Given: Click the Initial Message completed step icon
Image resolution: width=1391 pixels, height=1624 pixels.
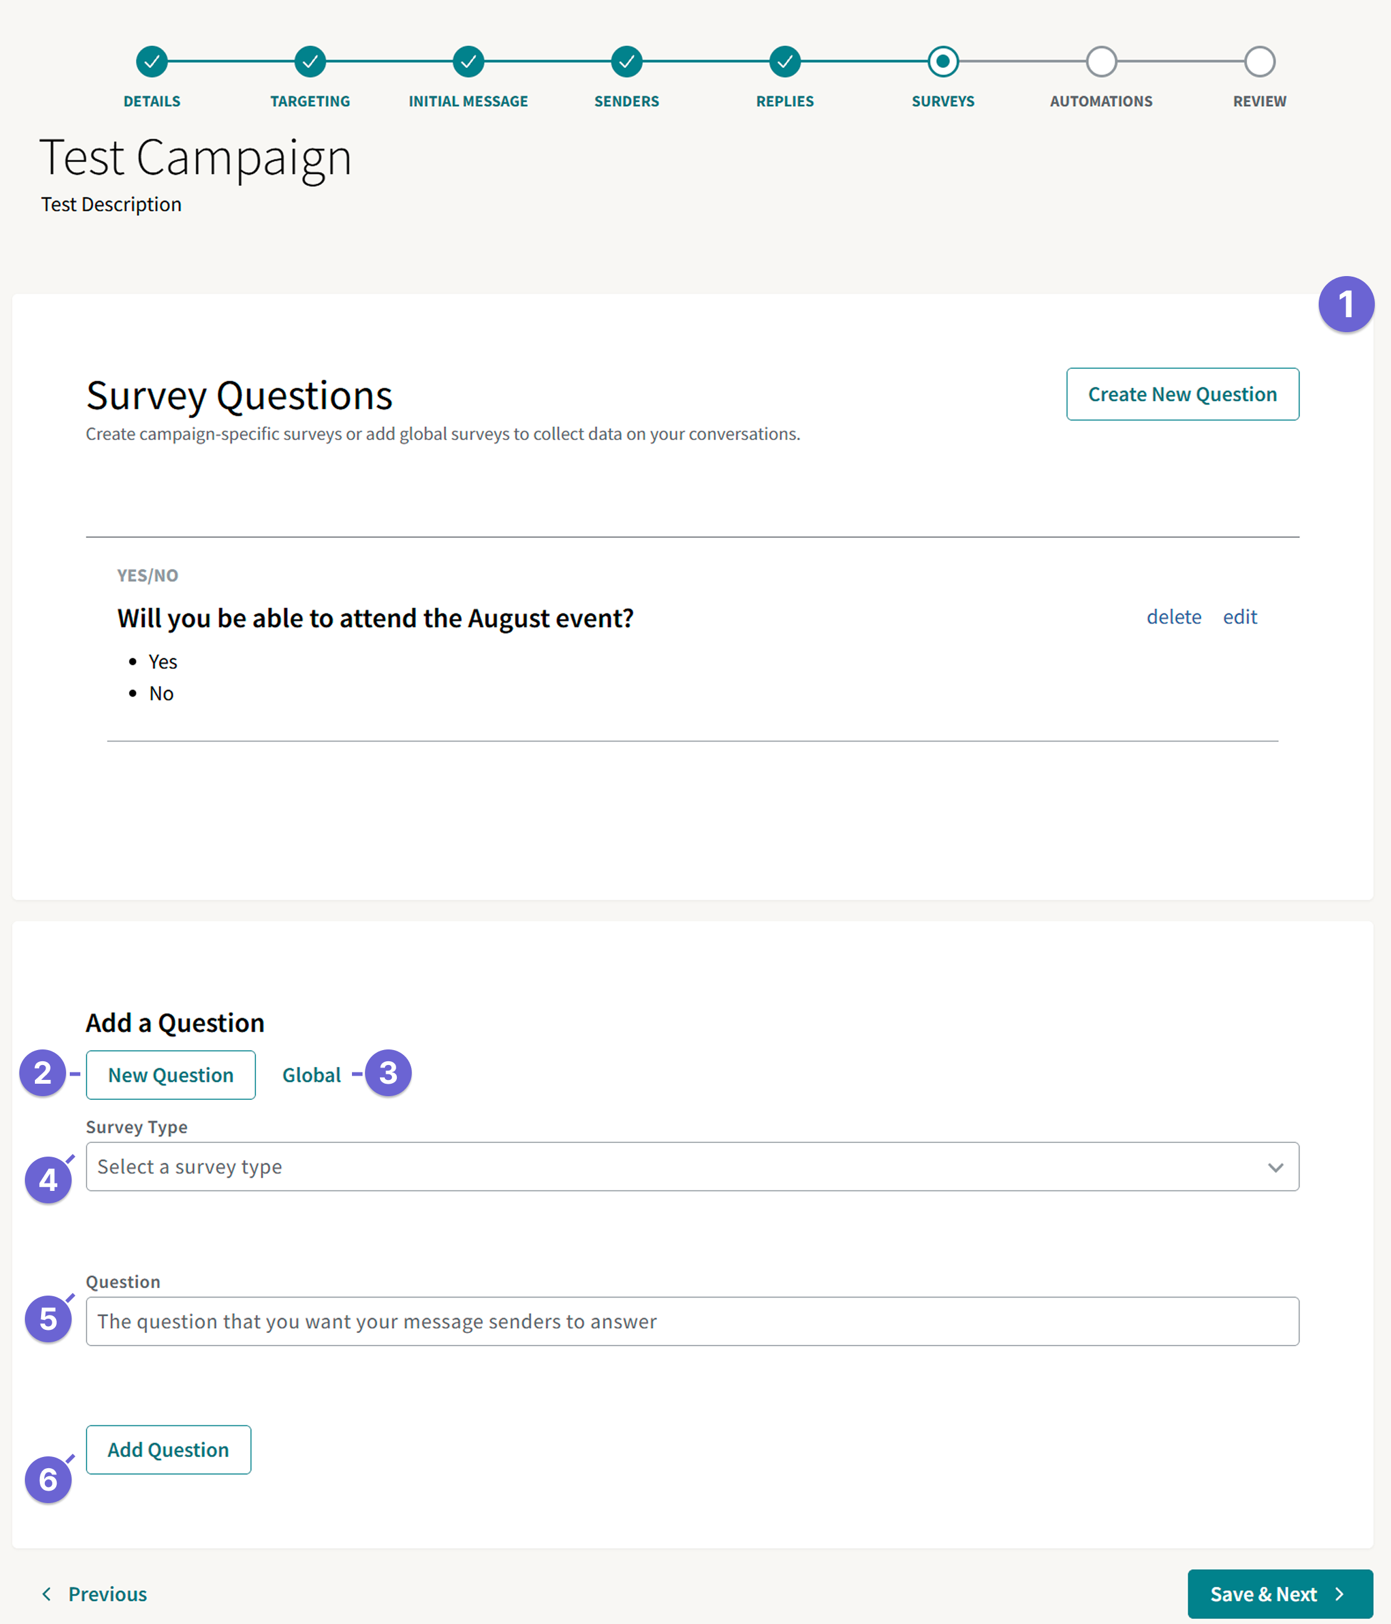Looking at the screenshot, I should pos(468,61).
